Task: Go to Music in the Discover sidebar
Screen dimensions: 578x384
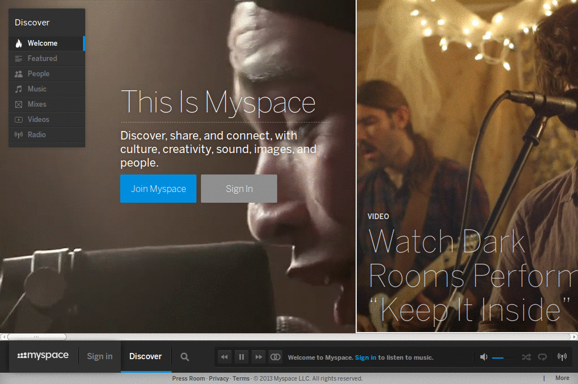Action: pyautogui.click(x=37, y=89)
